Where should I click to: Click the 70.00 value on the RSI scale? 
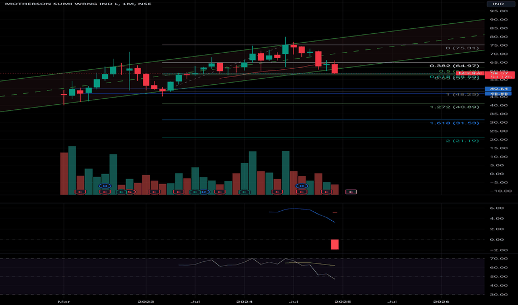coord(499,258)
